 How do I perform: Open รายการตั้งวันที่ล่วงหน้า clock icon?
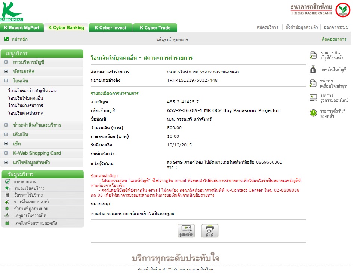point(313,113)
